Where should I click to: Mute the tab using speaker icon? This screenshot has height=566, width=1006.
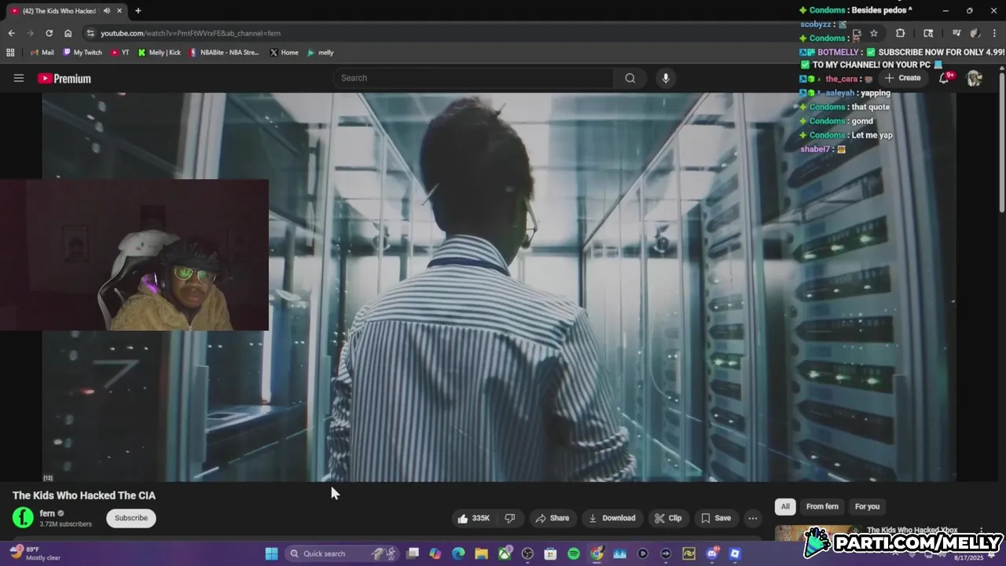point(107,11)
